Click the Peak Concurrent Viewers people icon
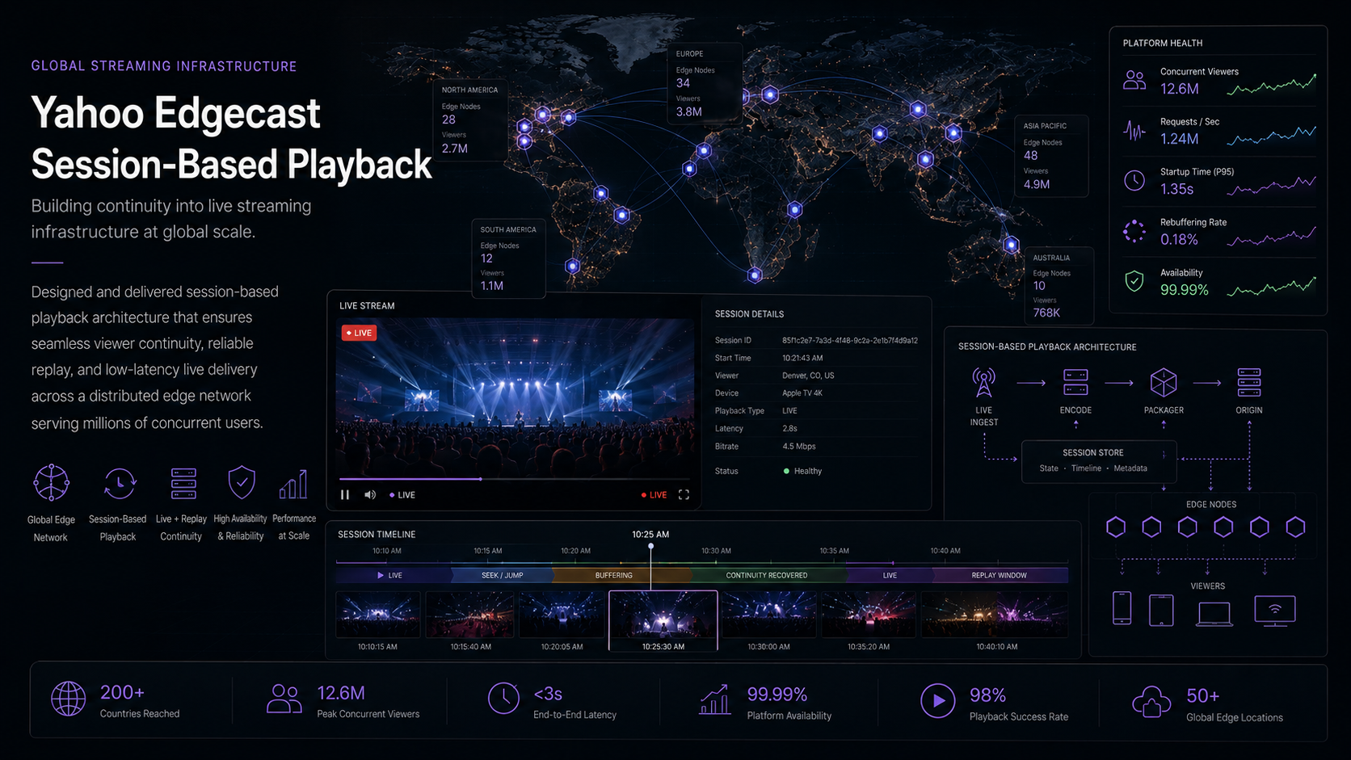The image size is (1351, 760). click(284, 699)
